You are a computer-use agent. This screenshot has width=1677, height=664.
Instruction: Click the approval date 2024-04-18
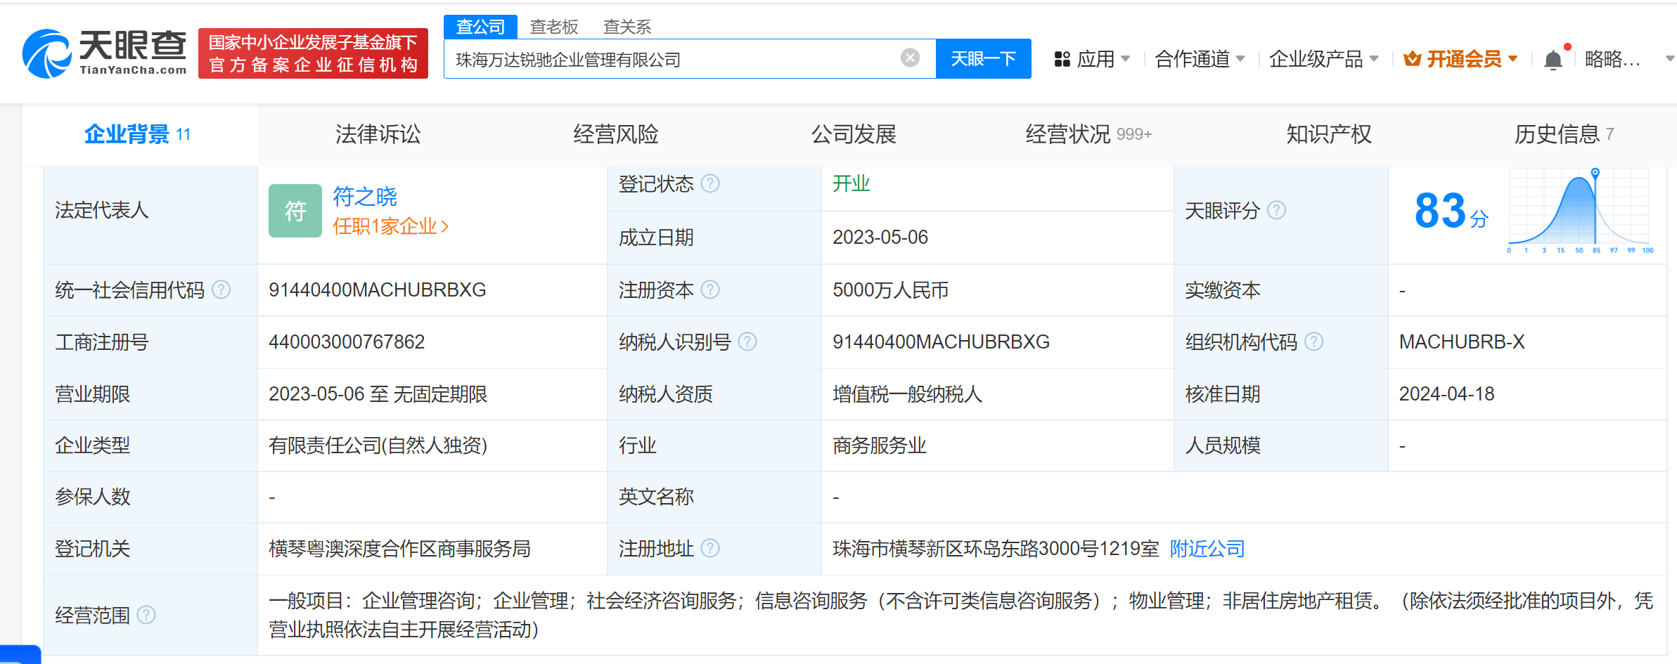click(1446, 393)
